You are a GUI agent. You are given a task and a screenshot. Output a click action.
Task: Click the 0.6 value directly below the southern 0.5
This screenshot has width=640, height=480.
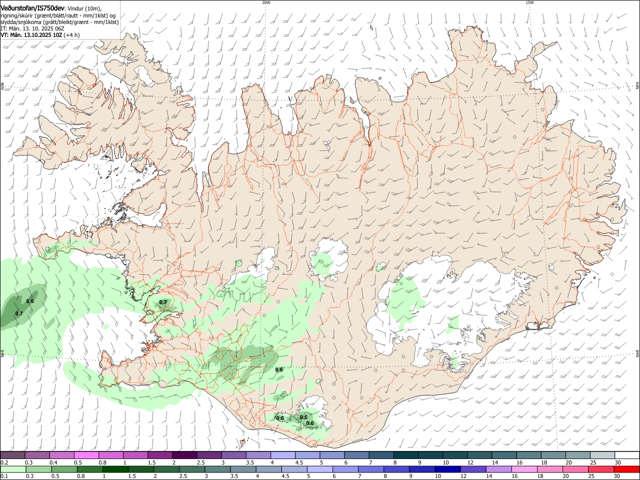[x=310, y=423]
